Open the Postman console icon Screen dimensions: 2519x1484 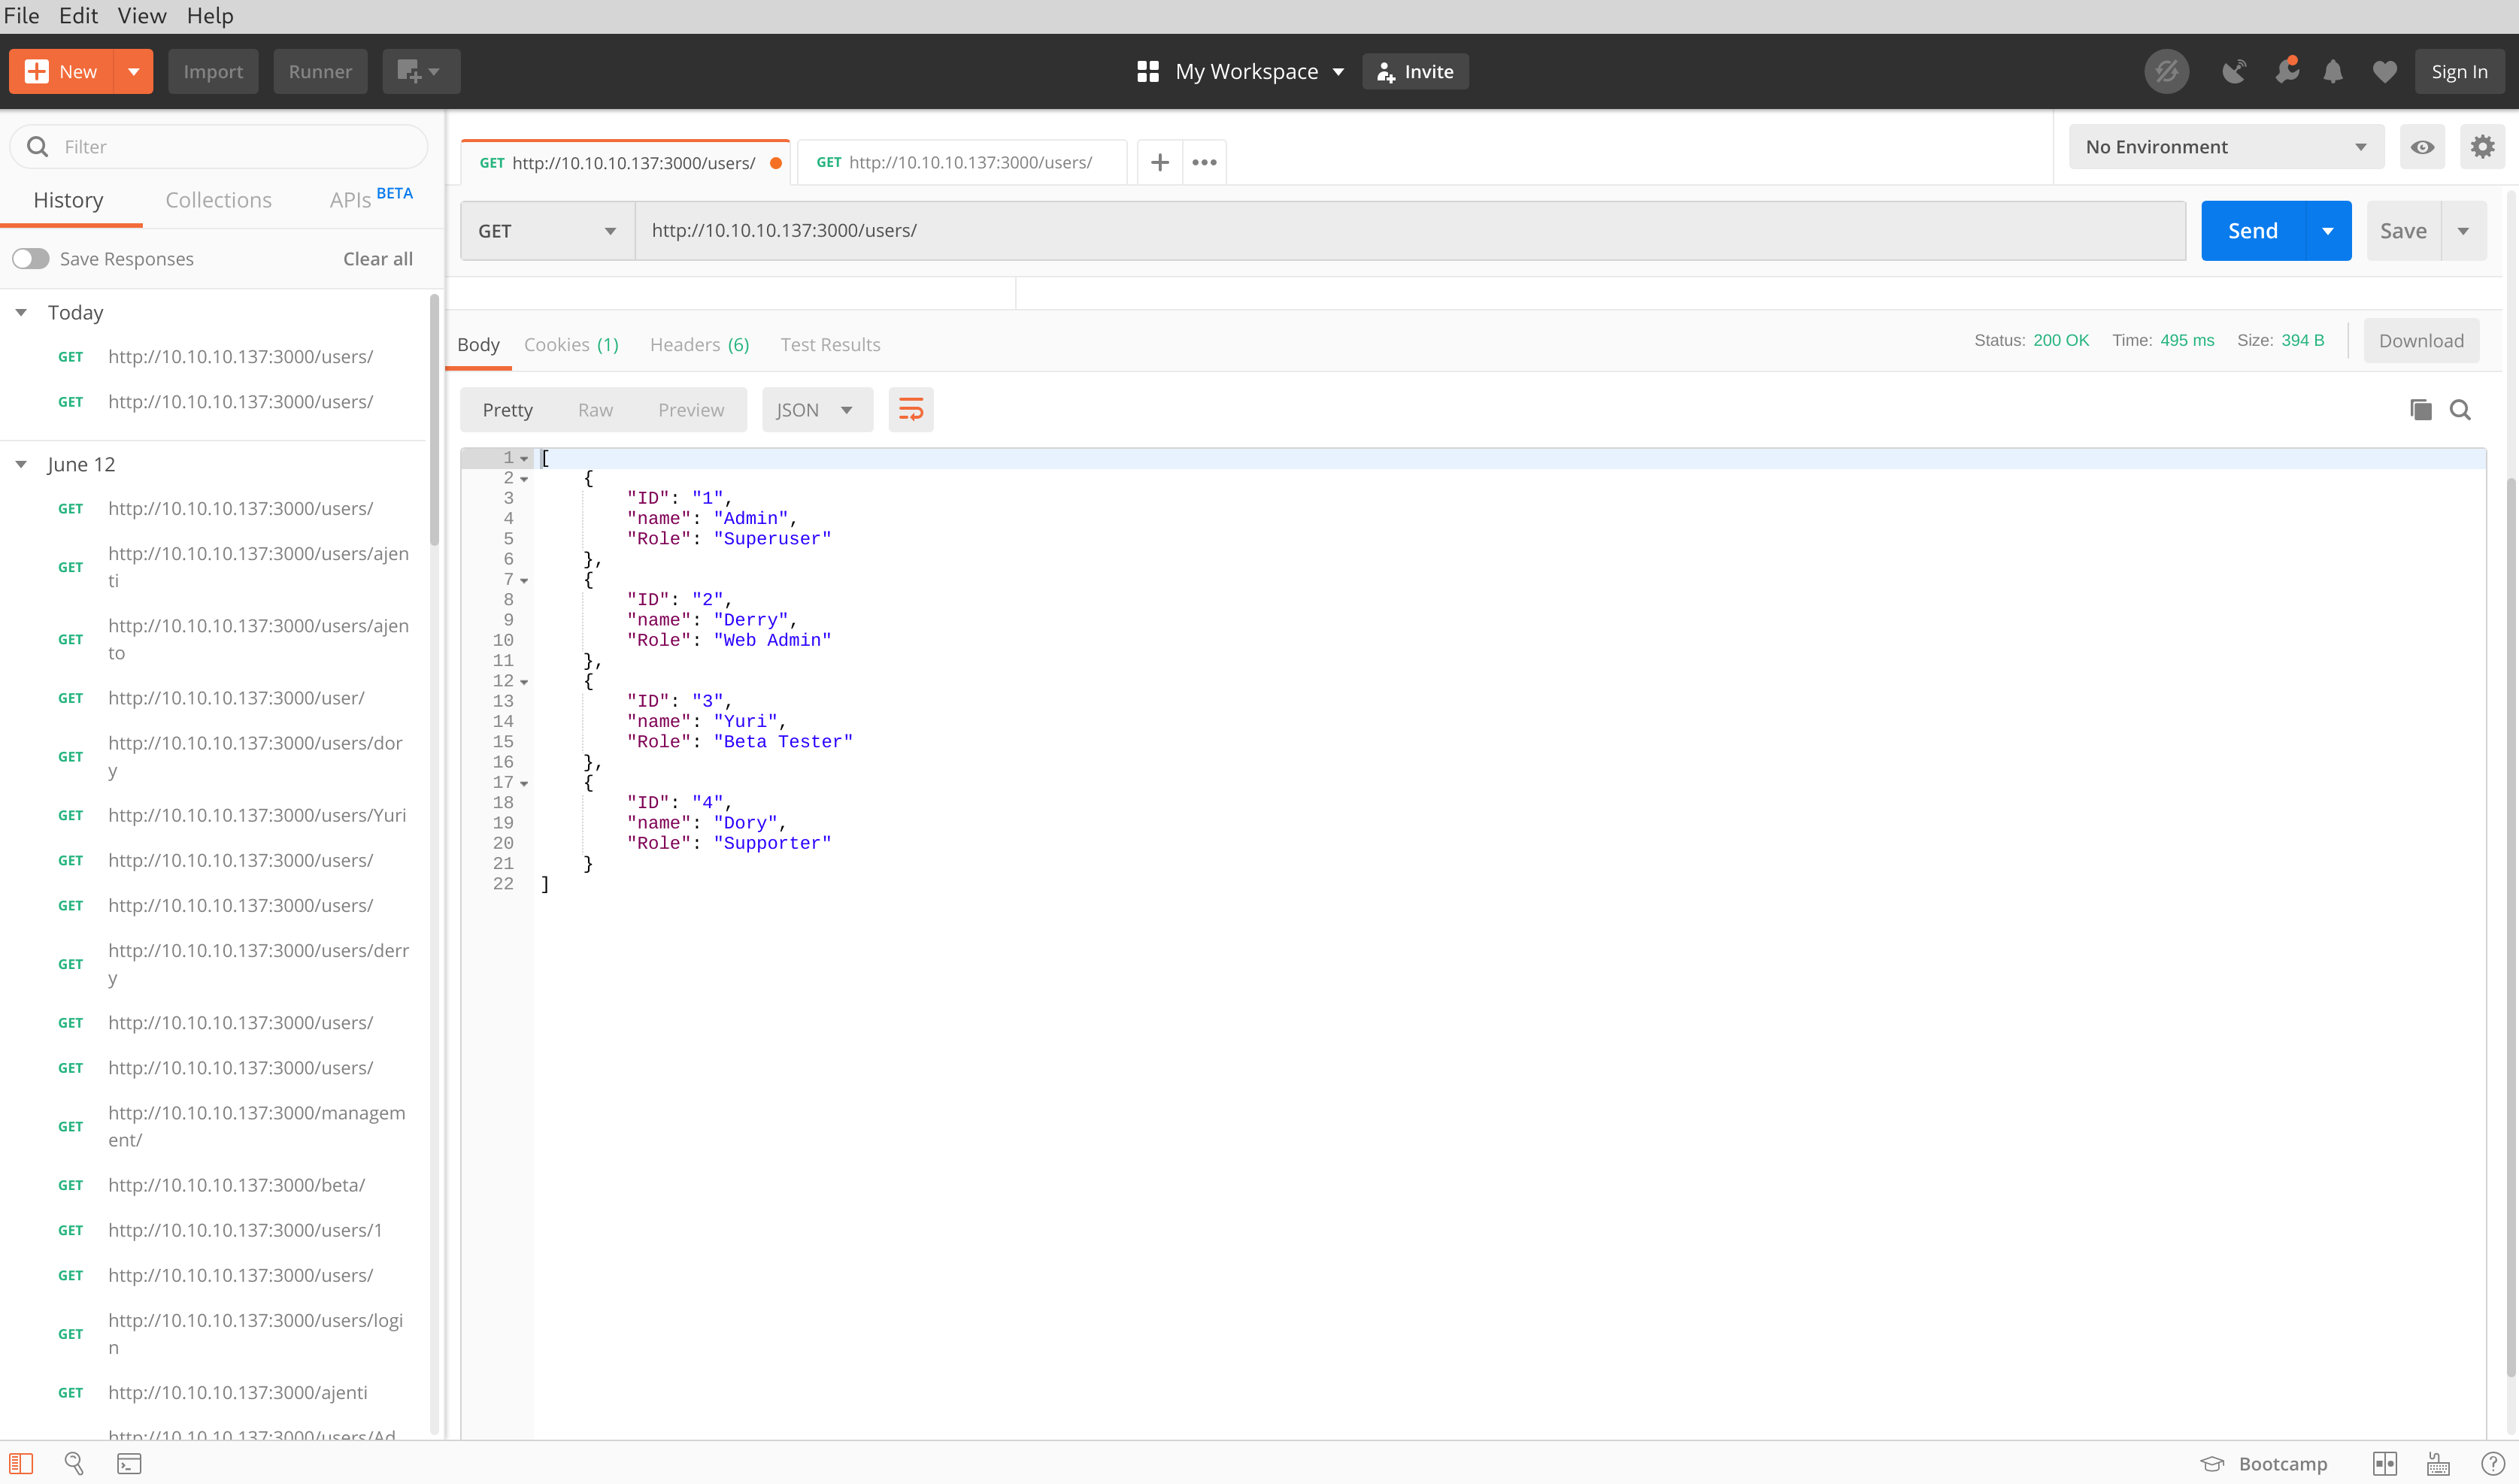129,1463
